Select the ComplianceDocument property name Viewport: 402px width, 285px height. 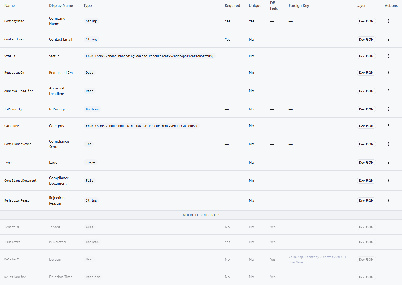click(x=20, y=181)
